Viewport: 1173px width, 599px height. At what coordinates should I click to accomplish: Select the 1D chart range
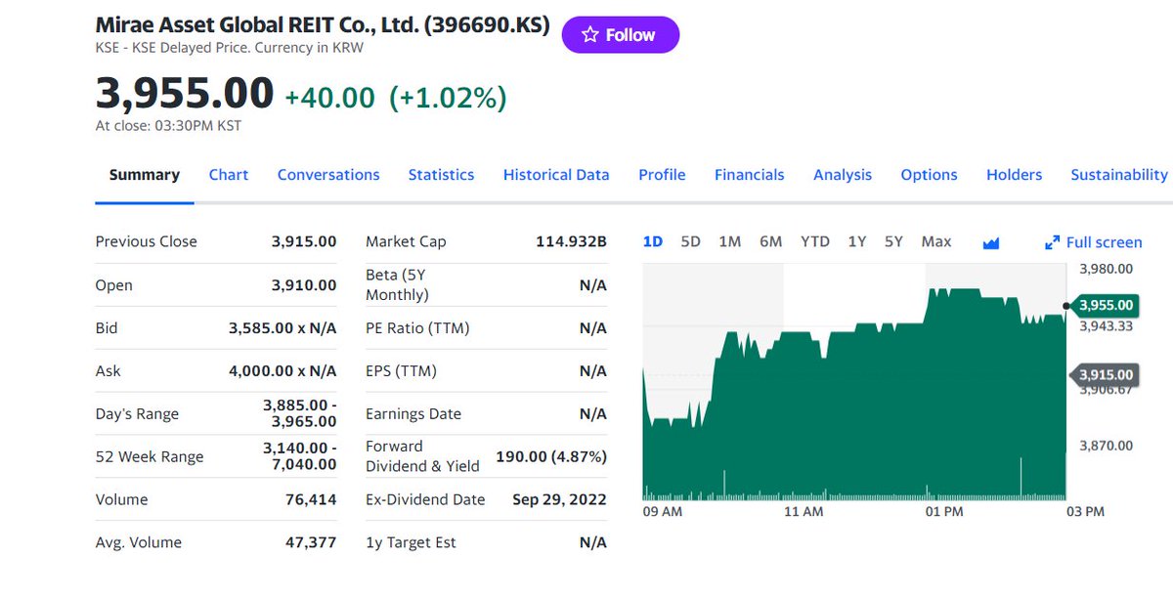[653, 241]
